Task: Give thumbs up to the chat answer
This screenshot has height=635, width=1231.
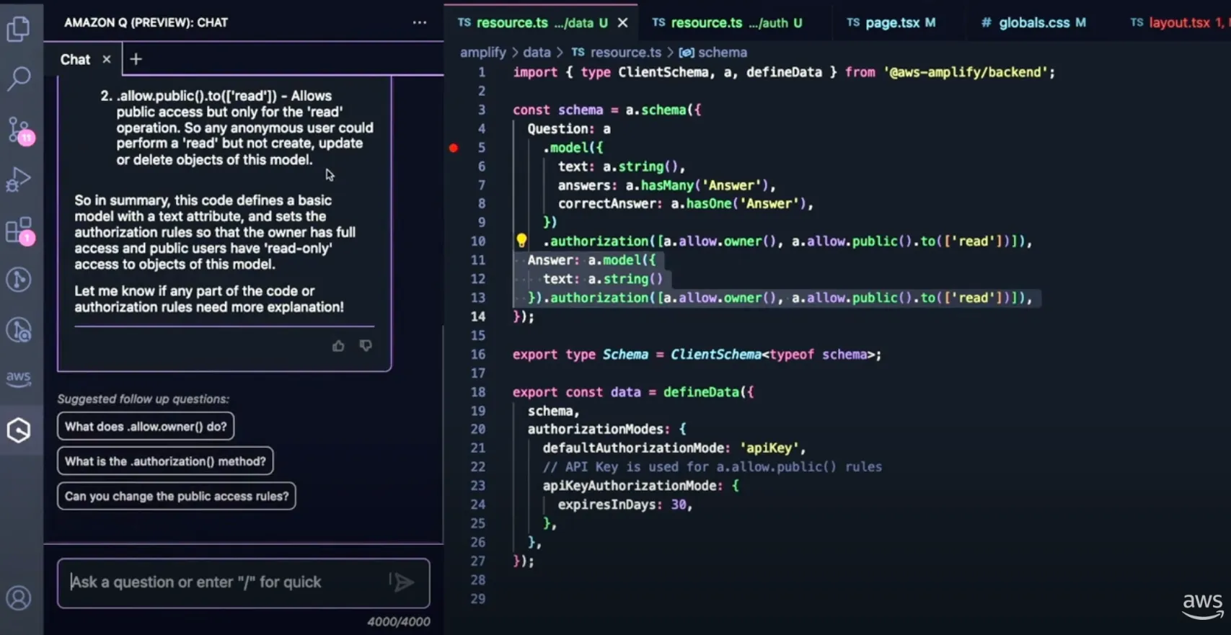Action: [x=338, y=346]
